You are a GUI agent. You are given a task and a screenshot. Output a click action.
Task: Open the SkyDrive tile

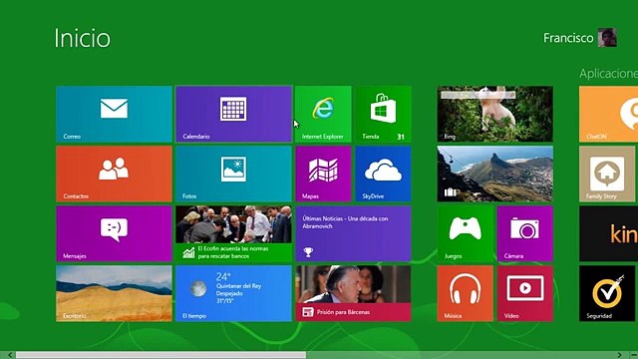point(383,174)
